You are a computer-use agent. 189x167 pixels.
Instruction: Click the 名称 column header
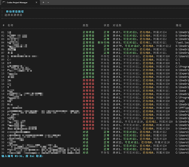tap(10, 25)
